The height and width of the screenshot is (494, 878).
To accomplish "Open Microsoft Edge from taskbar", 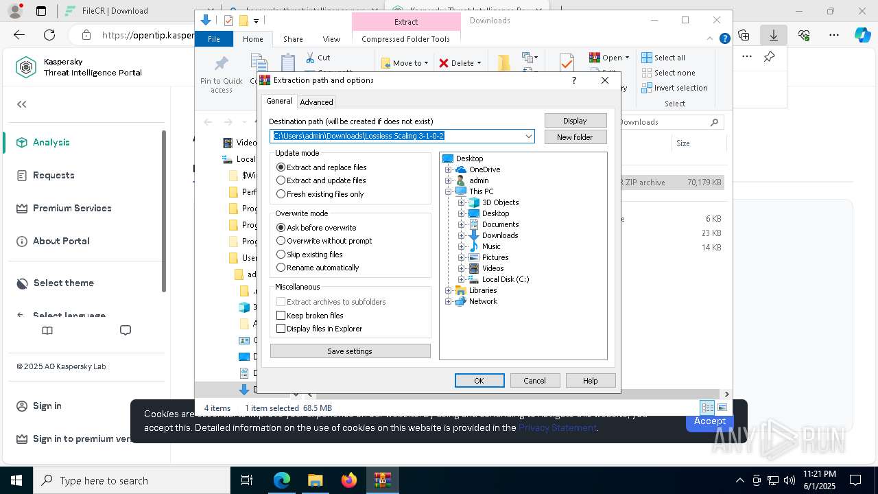I will 282,480.
